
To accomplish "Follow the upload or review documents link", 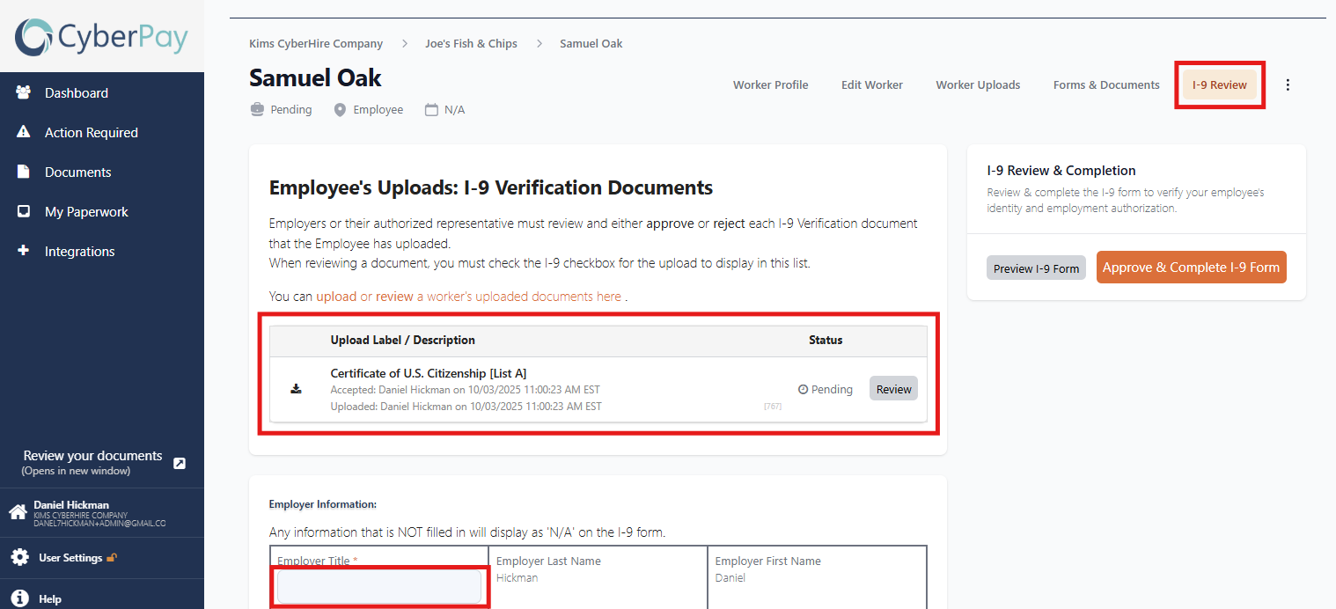I will point(468,297).
